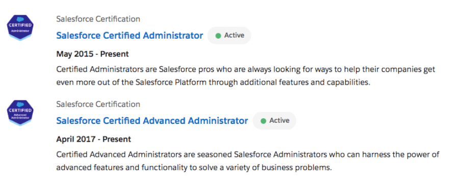Click the Certified Administrator badge icon
459x187 pixels.
pos(20,28)
